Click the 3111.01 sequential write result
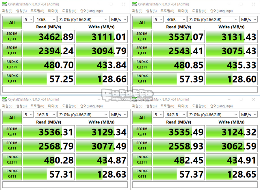The height and width of the screenshot is (190, 260). pyautogui.click(x=102, y=36)
